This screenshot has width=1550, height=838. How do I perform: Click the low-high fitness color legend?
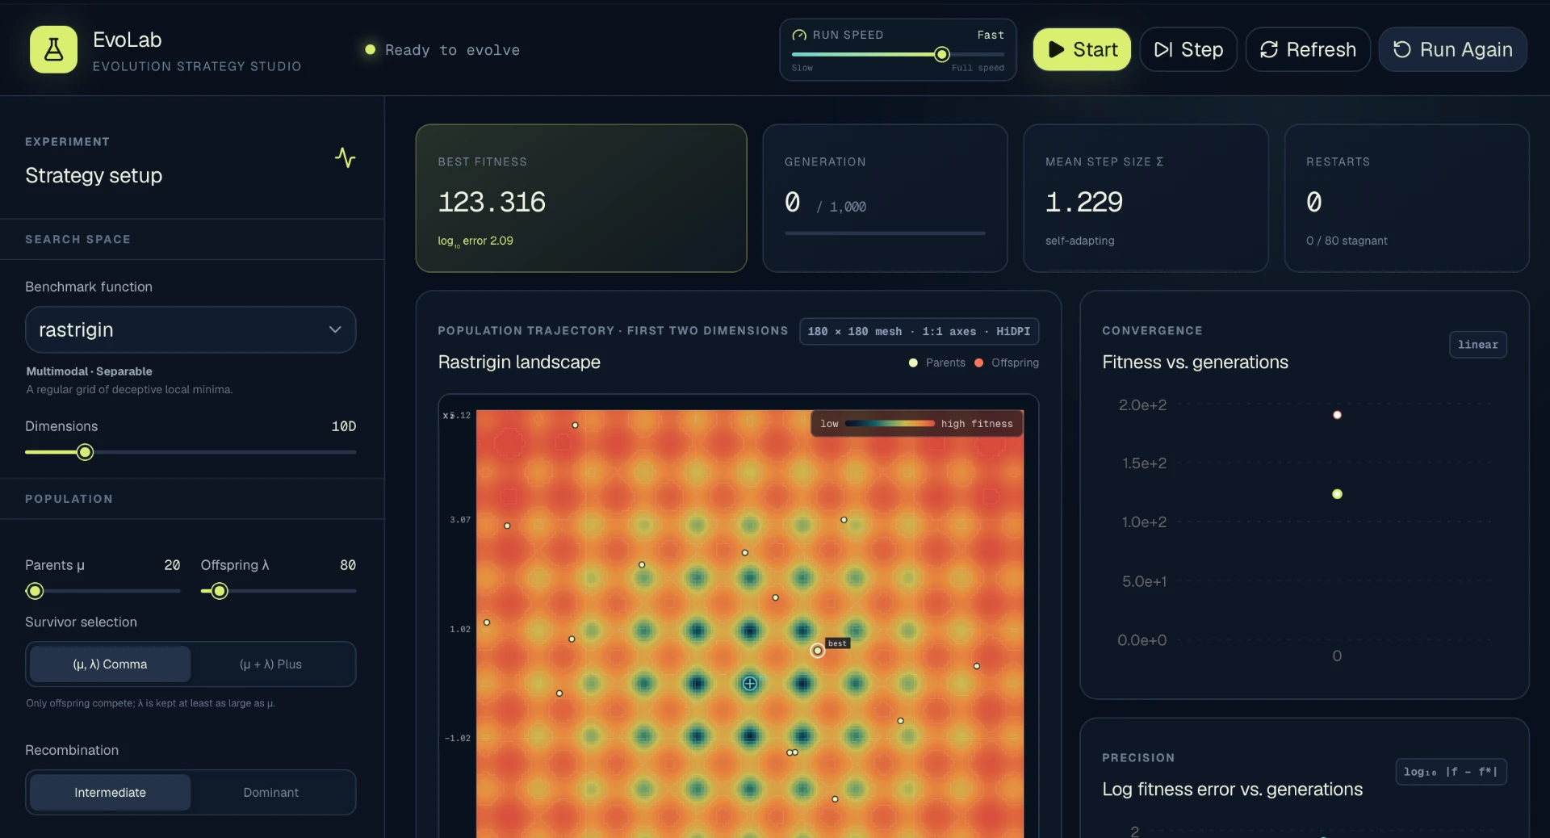[916, 424]
